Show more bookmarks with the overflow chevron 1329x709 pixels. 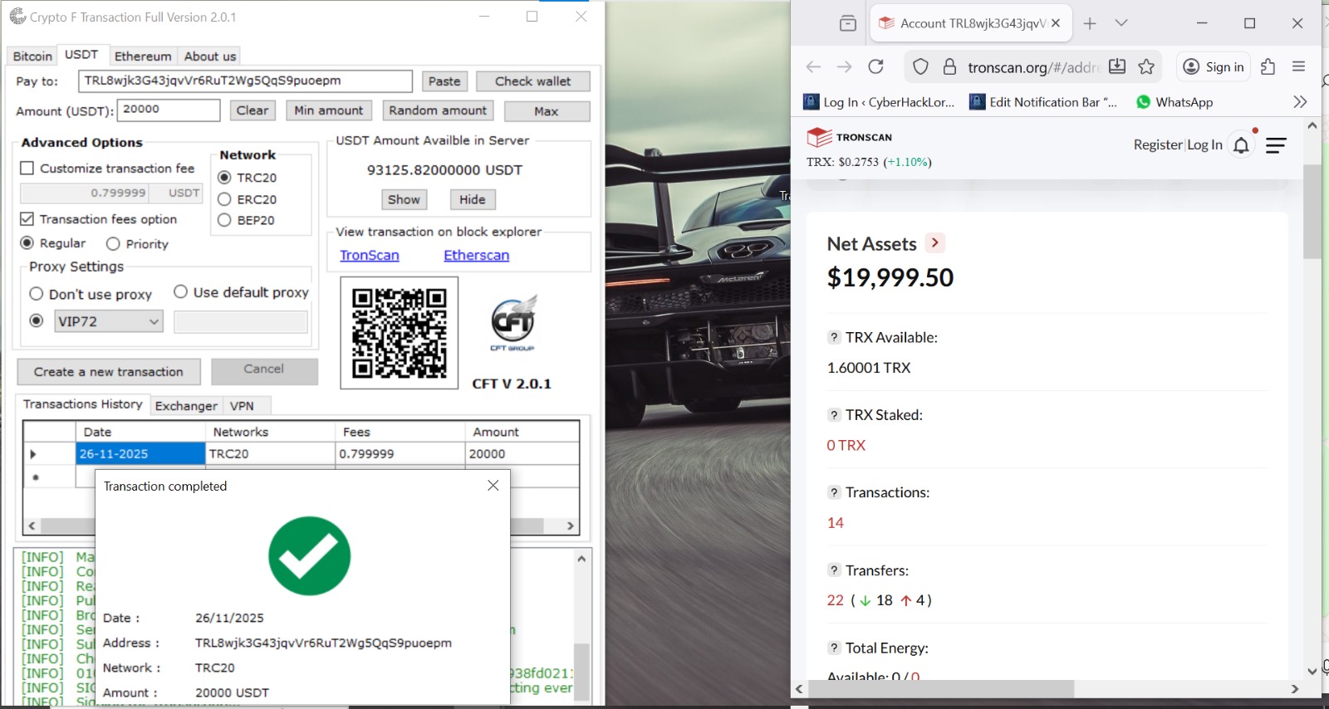click(1300, 102)
